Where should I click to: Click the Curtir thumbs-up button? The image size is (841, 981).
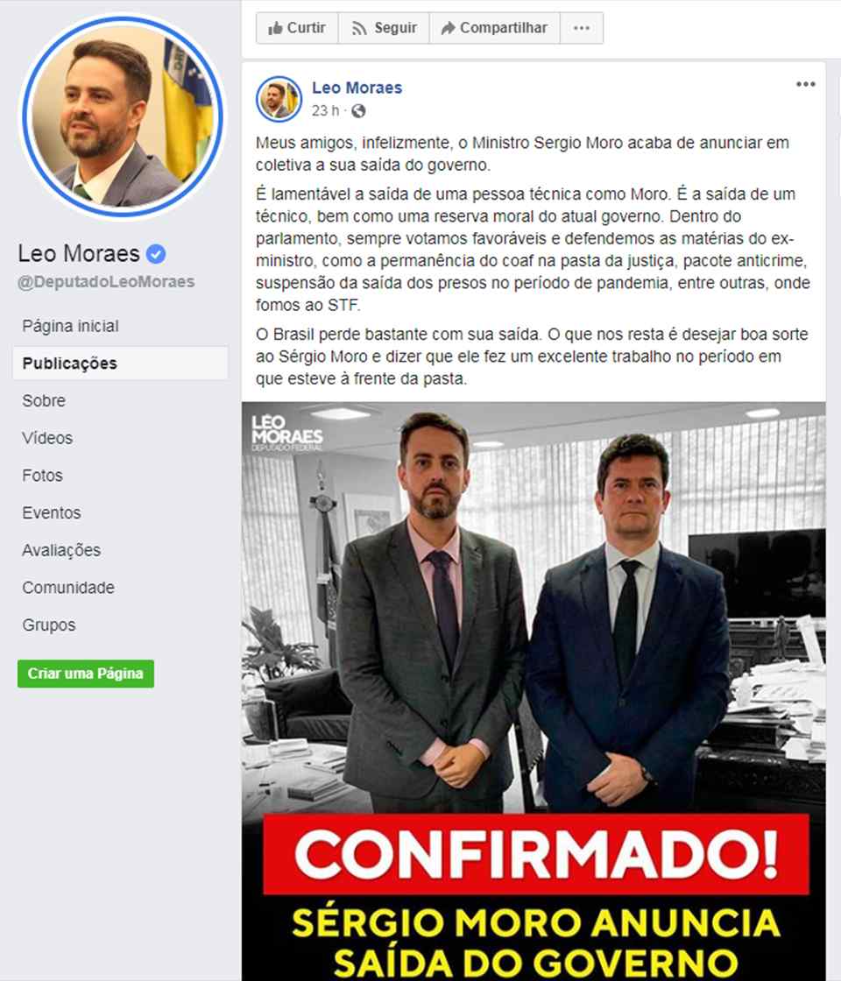(297, 28)
